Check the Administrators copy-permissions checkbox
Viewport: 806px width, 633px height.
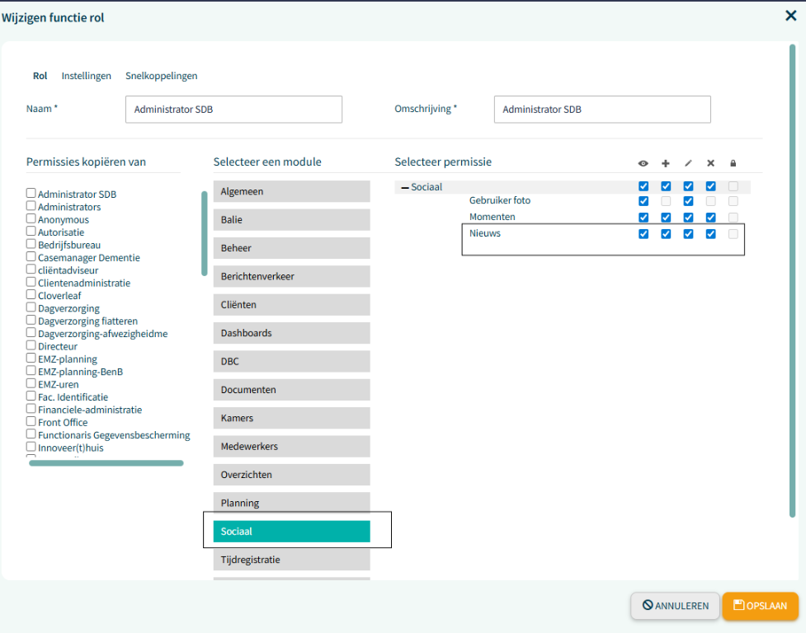pos(31,207)
